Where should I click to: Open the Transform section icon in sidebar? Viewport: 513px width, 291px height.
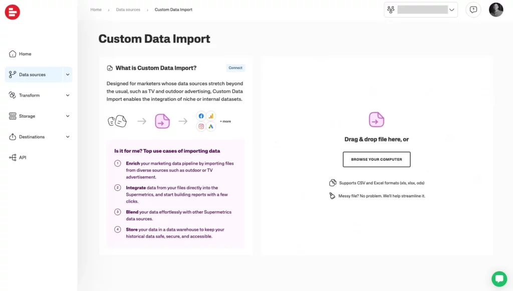pyautogui.click(x=13, y=95)
